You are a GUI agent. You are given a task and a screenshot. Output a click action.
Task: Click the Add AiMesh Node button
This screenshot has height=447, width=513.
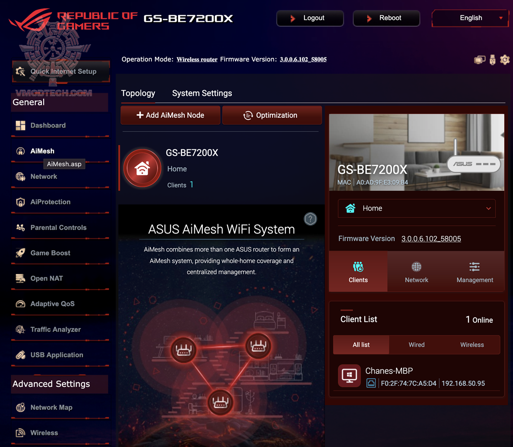170,115
